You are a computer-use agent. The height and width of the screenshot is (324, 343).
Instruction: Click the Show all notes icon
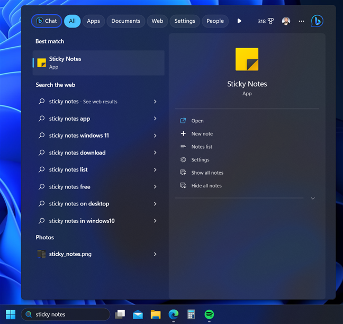[183, 173]
